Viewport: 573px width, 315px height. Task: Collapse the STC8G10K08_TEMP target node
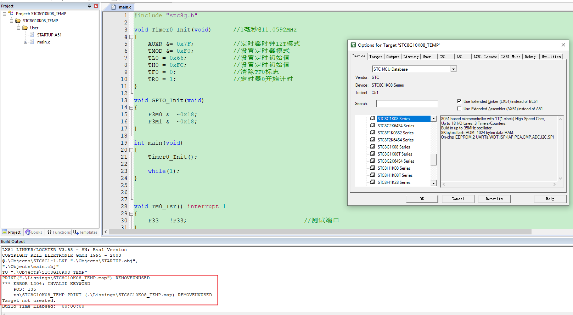coord(11,21)
